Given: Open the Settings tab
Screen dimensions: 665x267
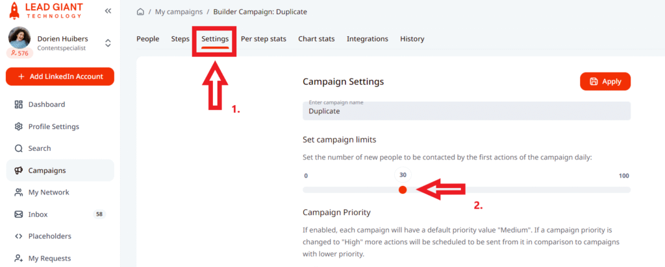Looking at the screenshot, I should coord(214,39).
